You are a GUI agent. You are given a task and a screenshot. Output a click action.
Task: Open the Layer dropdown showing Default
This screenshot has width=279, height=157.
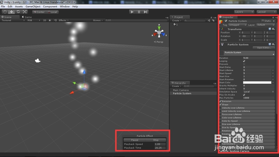[266, 25]
